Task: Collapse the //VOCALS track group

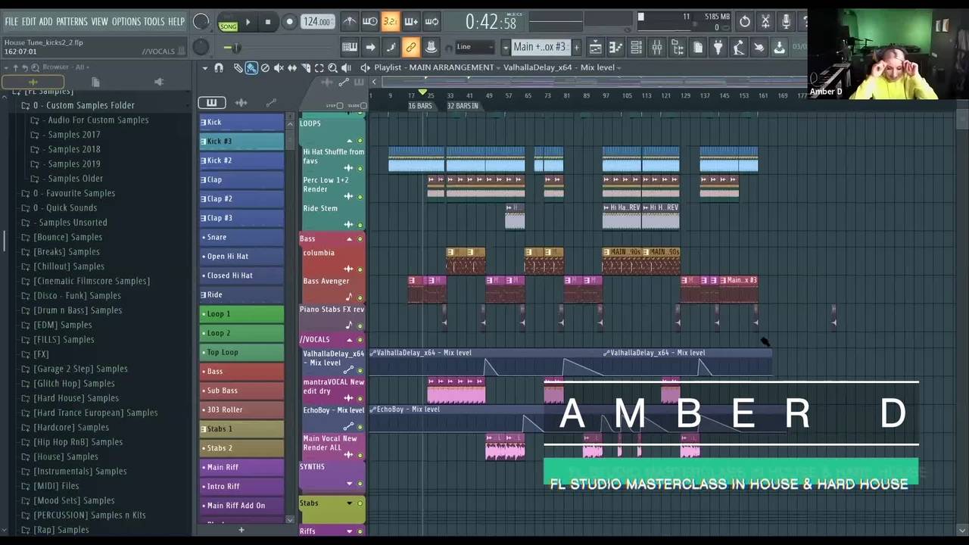Action: [x=350, y=340]
